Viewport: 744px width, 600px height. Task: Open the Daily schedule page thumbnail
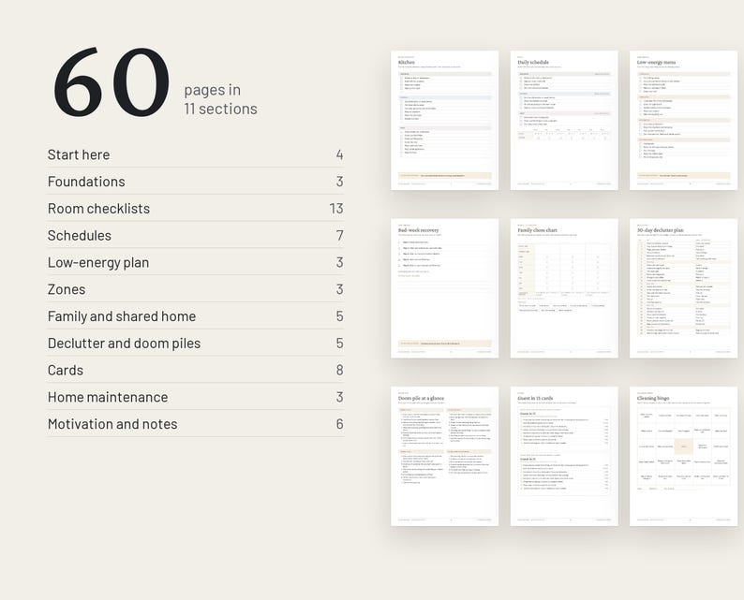(x=564, y=121)
